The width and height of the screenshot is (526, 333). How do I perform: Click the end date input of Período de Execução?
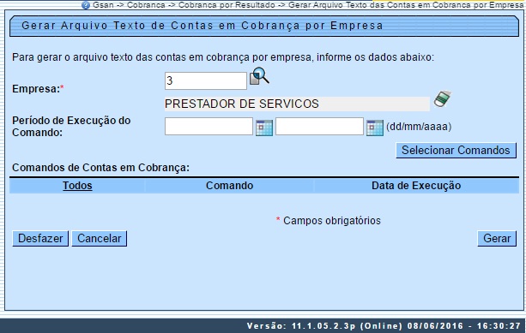click(x=319, y=126)
